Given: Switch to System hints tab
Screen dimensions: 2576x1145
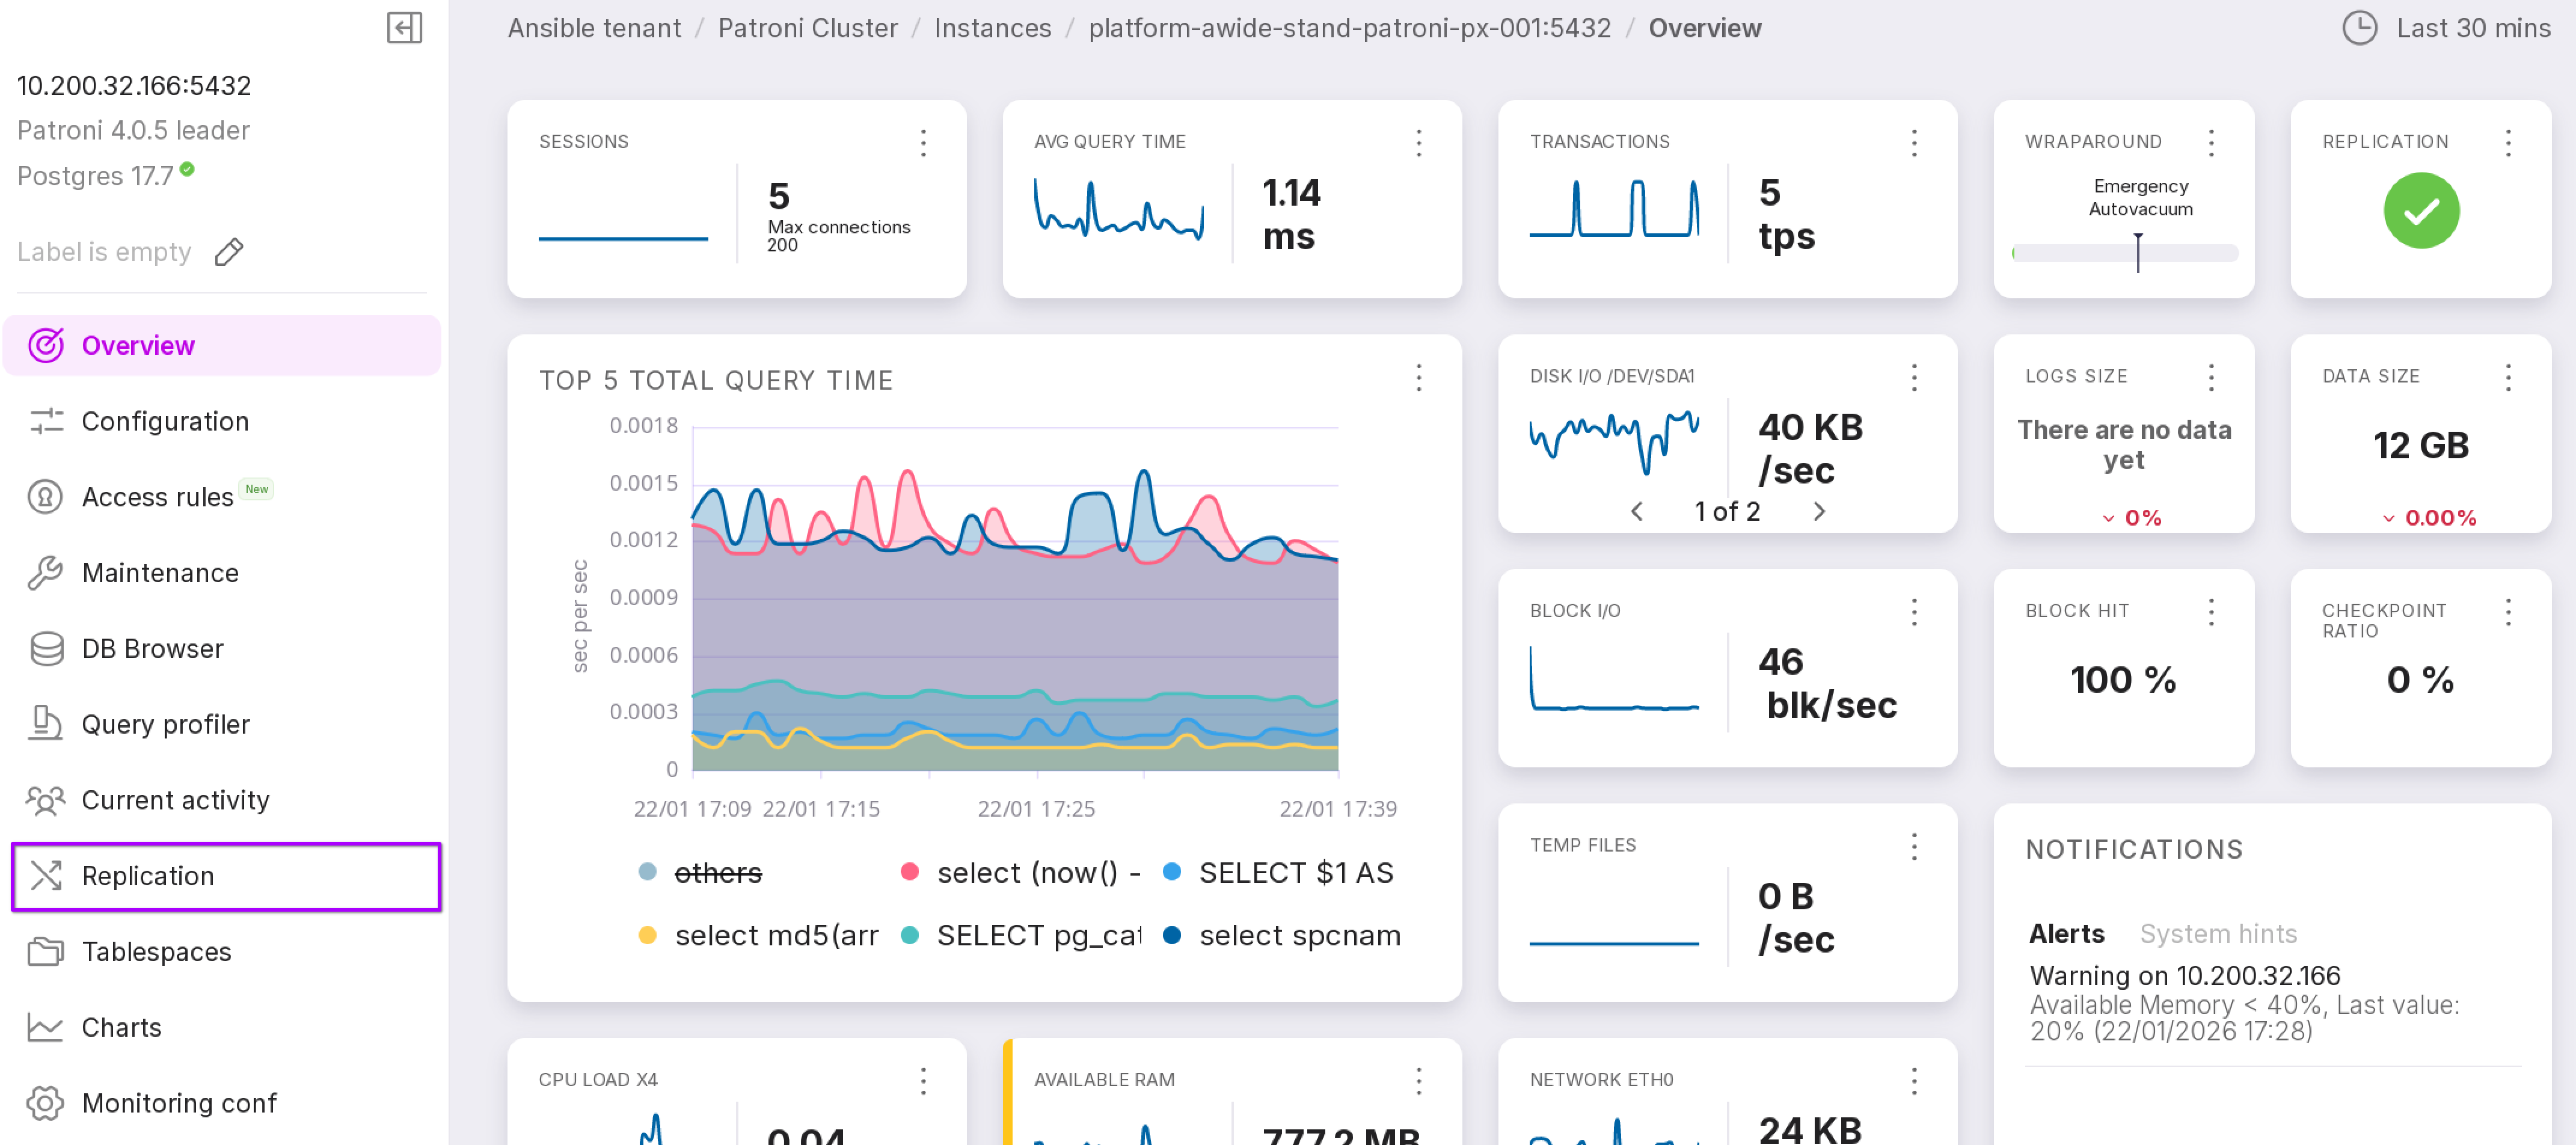Looking at the screenshot, I should [x=2217, y=933].
